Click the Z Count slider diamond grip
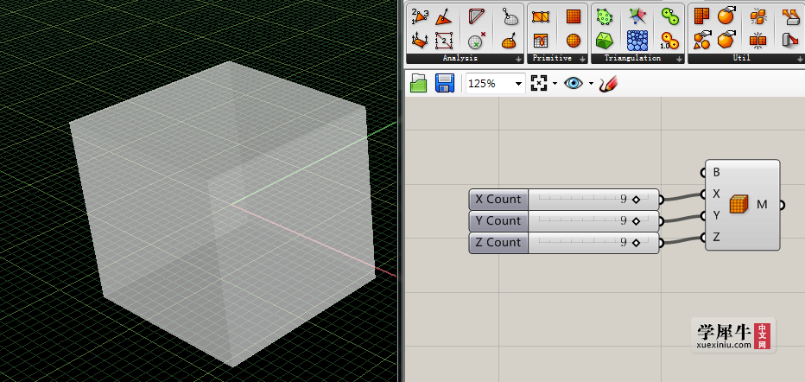Image resolution: width=805 pixels, height=382 pixels. pos(636,243)
